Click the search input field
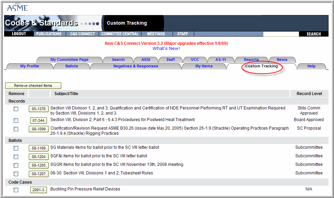Image resolution: width=334 pixels, height=198 pixels. 281,34
